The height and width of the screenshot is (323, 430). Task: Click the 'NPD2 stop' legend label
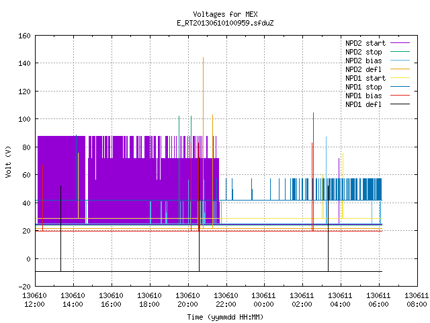(363, 52)
